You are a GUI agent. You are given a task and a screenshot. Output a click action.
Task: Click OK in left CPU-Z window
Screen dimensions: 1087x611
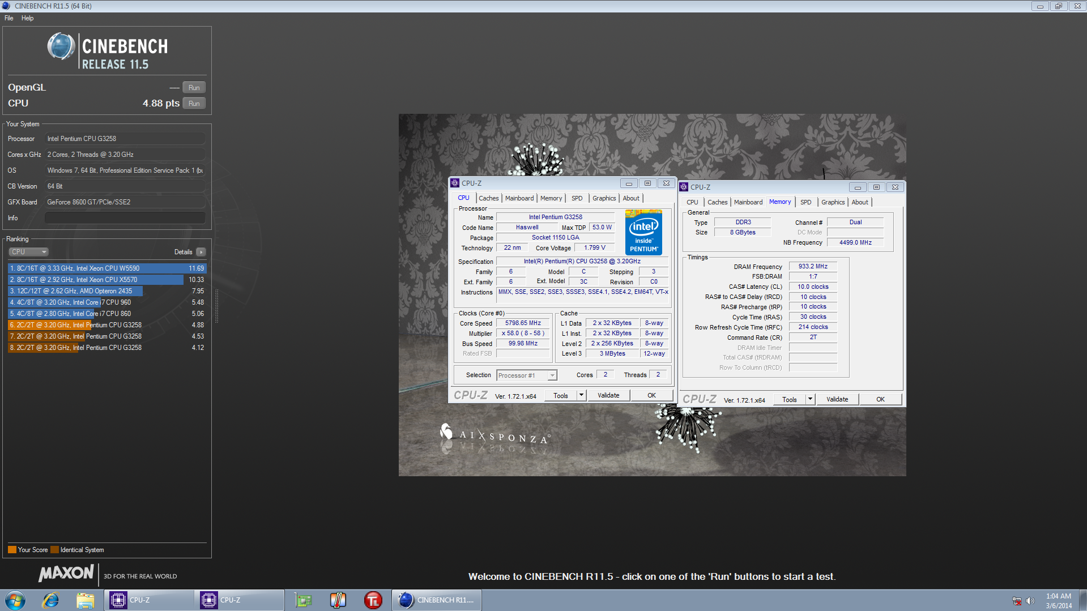coord(652,395)
